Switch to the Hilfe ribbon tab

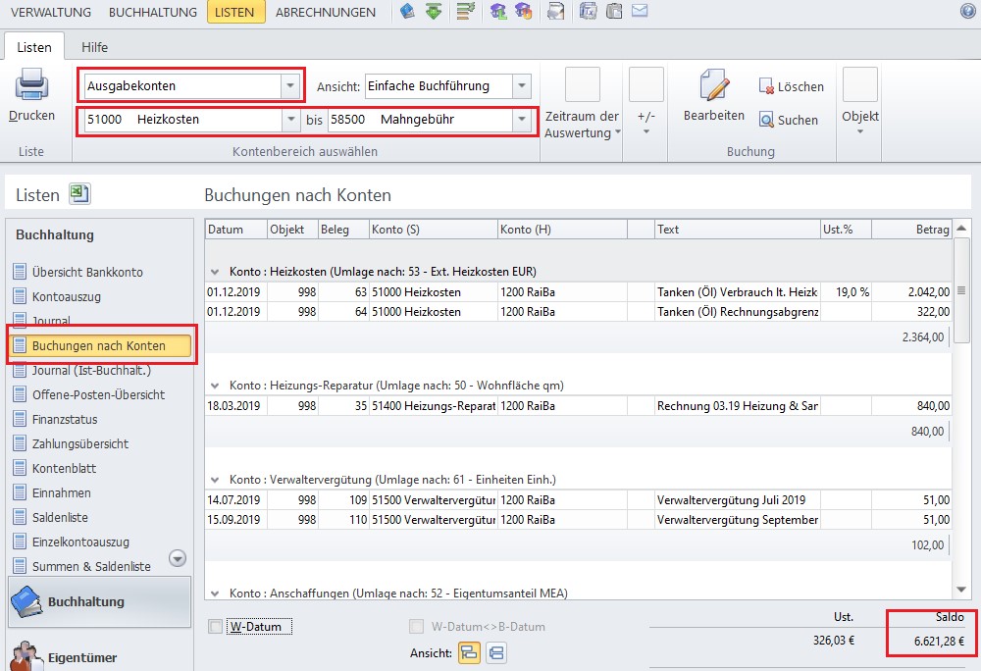95,47
